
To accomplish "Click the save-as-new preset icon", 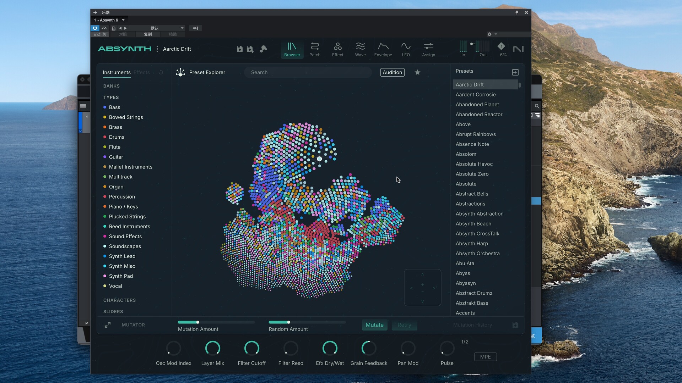I will 250,49.
